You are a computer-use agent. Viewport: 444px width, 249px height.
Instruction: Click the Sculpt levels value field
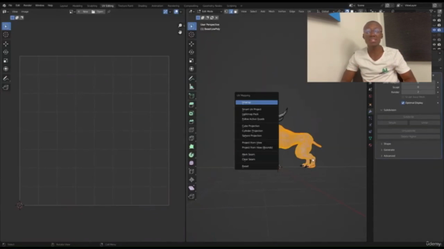418,87
